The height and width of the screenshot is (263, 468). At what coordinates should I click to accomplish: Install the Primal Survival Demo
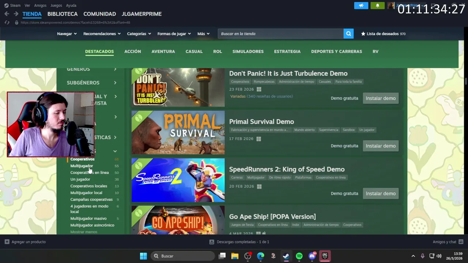pos(381,146)
